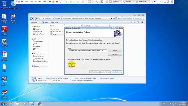Screen dimensions: 188x106
Task: Enter full screen mode icon in VMware toolbar
Action: point(90,1)
